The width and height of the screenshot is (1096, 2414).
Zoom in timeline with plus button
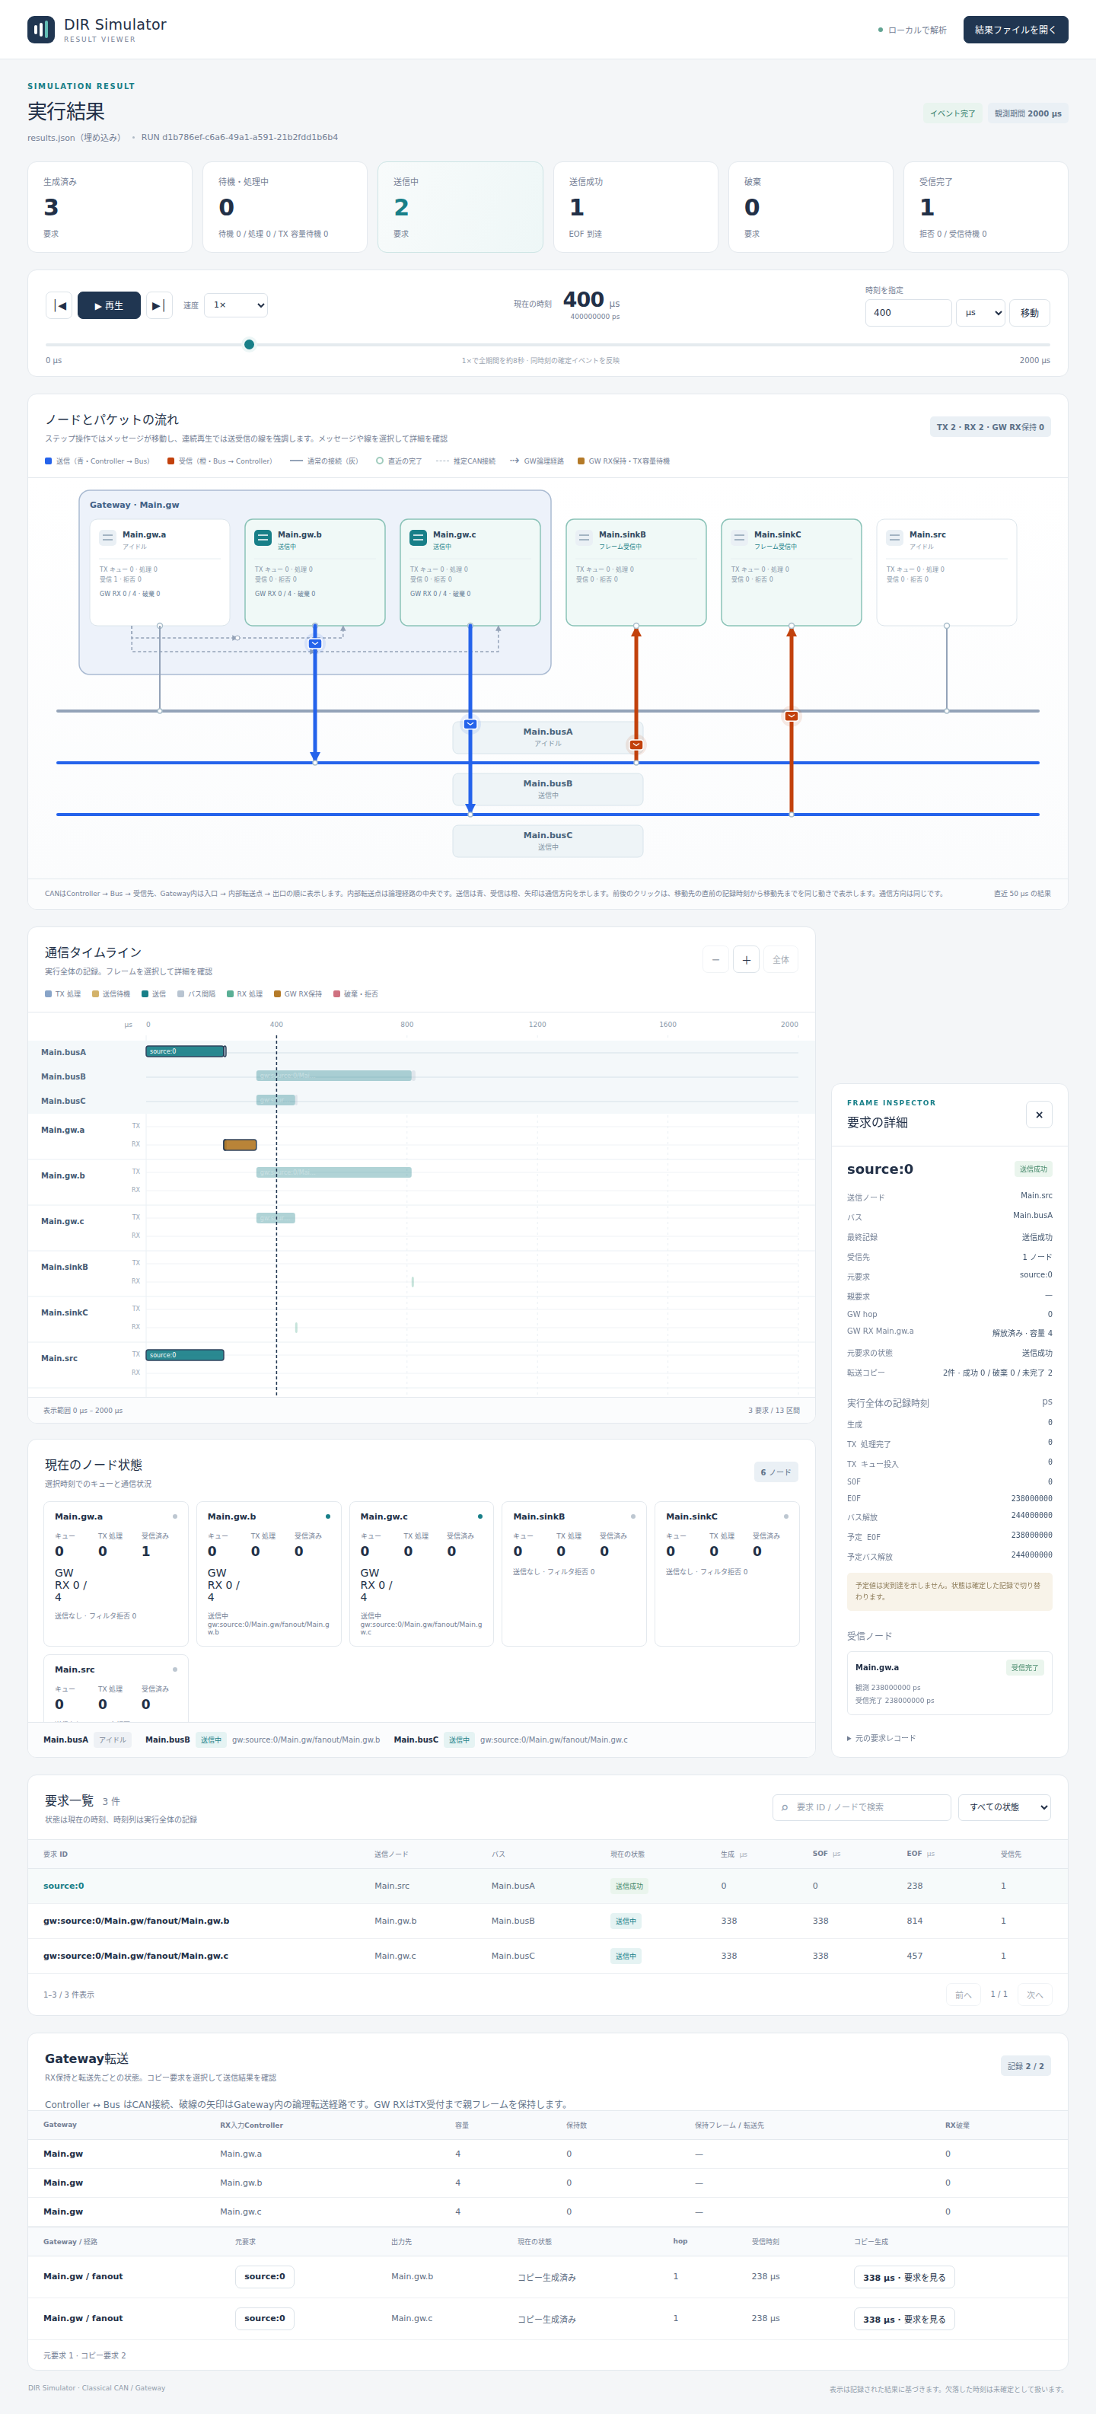click(746, 960)
